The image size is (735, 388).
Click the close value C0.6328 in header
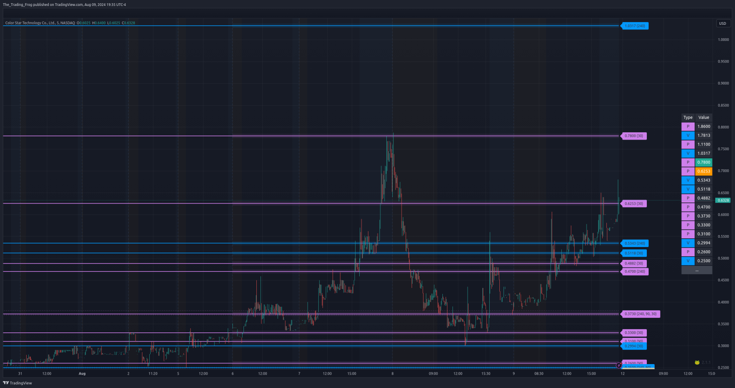point(128,23)
